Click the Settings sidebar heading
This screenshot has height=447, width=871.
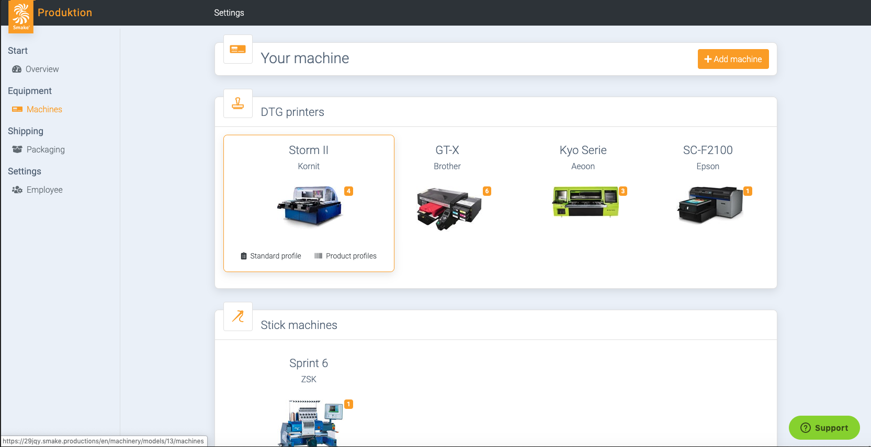coord(25,171)
